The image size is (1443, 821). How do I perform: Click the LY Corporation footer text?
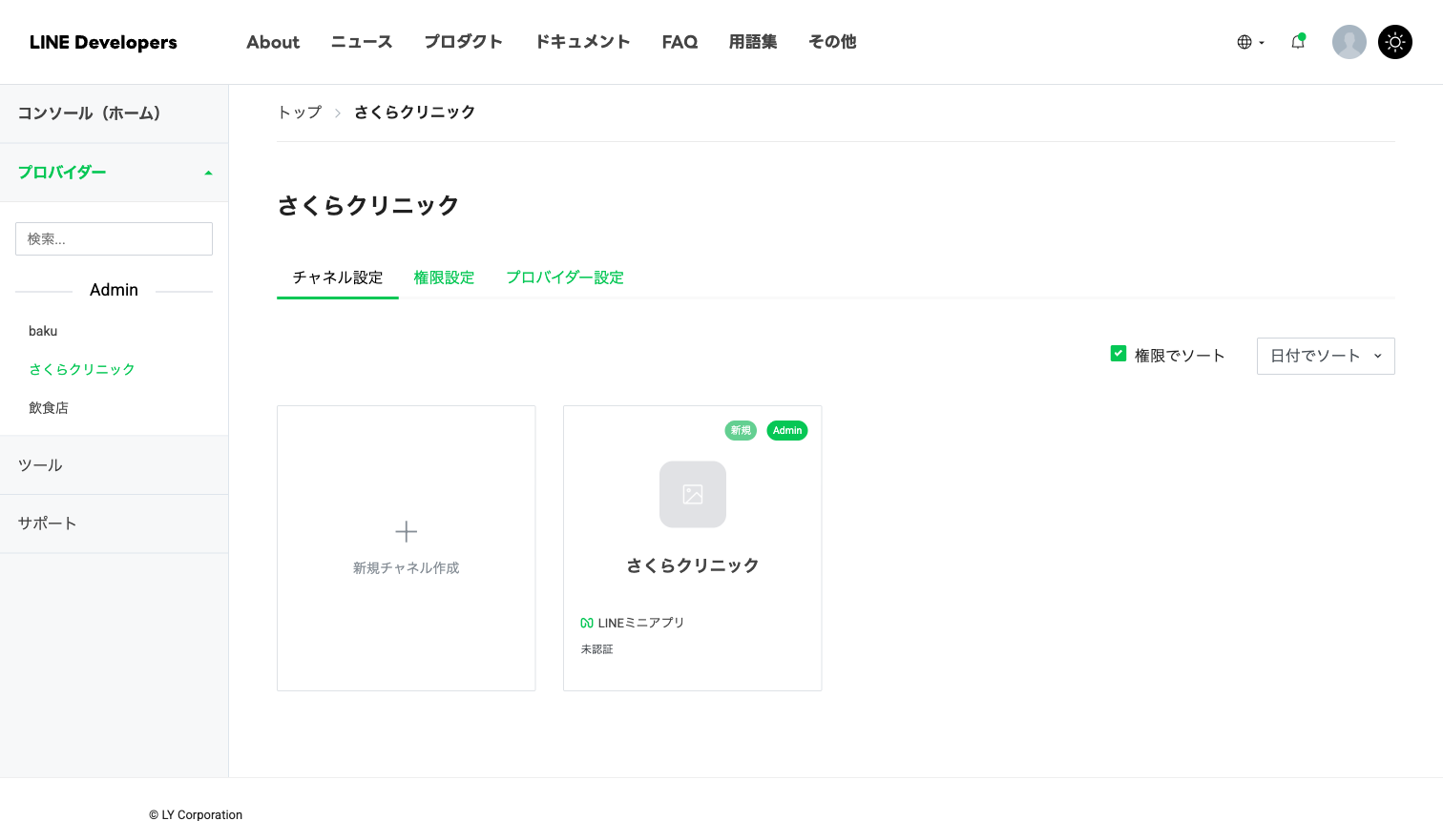click(x=196, y=814)
